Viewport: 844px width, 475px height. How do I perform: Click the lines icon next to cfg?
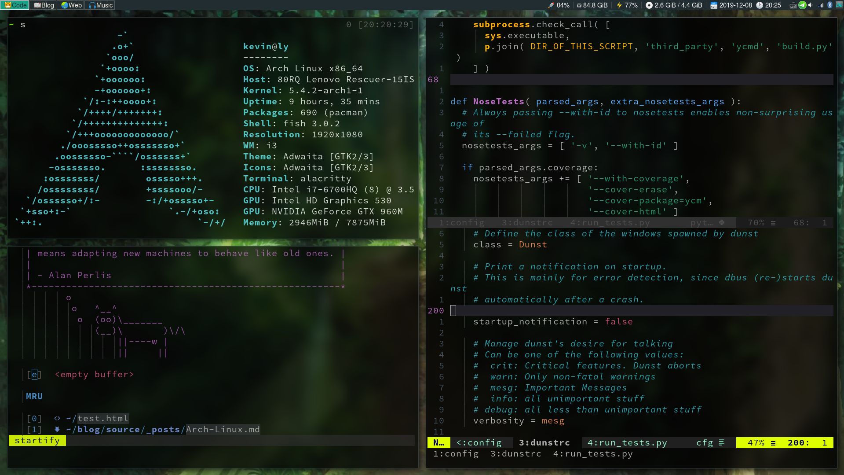pyautogui.click(x=722, y=443)
